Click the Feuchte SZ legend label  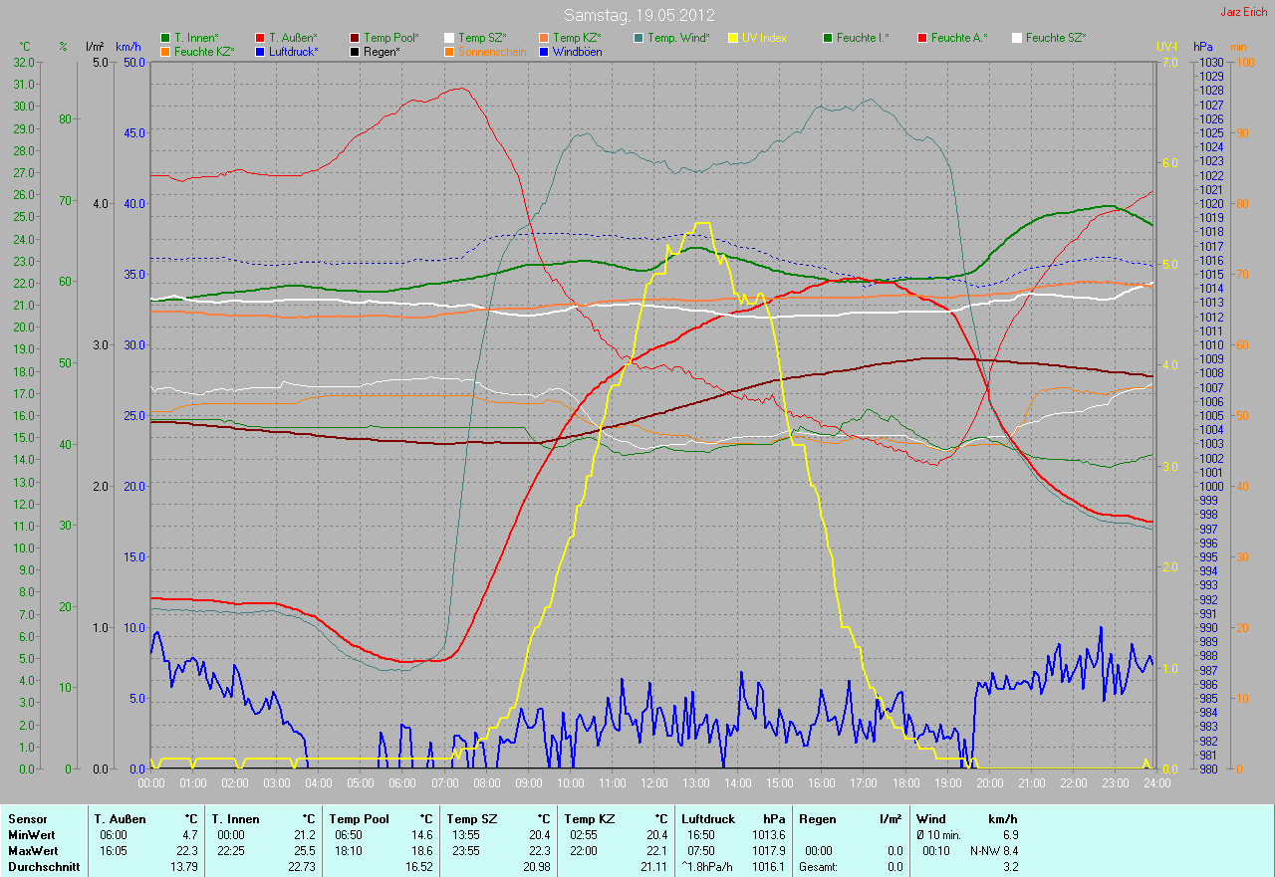coord(1056,38)
